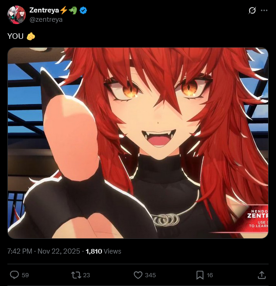Click the green dragon emoji beside name
Screen dimensions: 276x286
73,10
